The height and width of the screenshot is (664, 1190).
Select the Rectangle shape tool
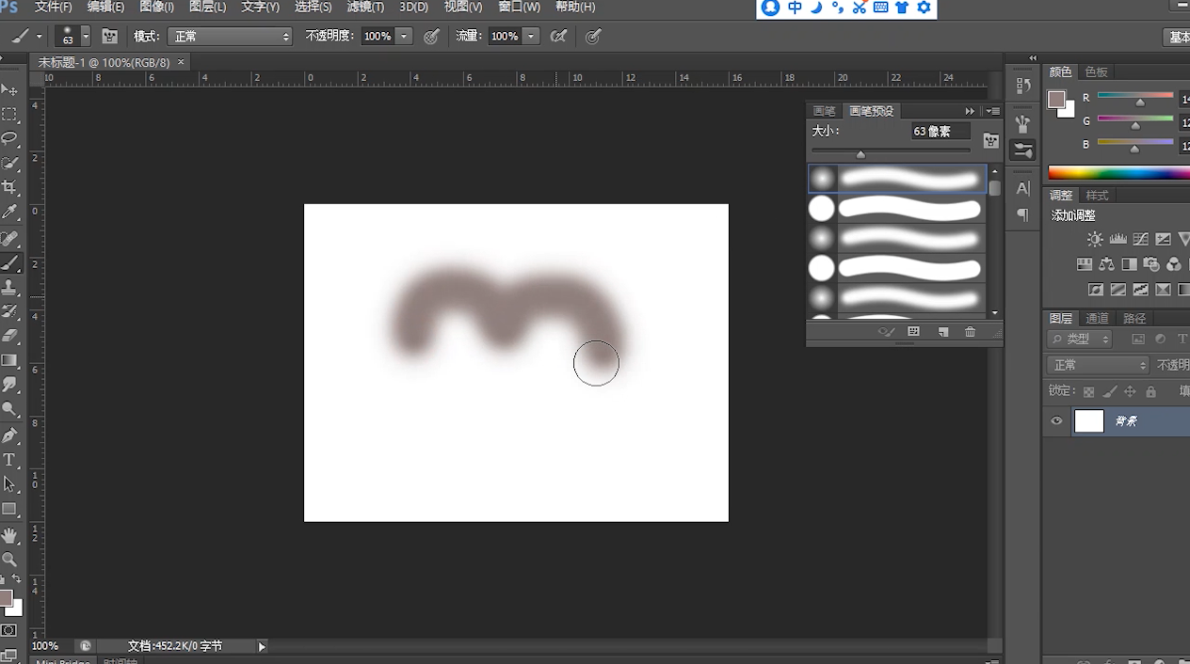click(9, 509)
